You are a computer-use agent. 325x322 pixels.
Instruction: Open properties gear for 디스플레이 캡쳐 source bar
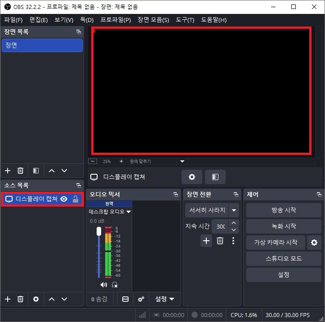click(192, 177)
